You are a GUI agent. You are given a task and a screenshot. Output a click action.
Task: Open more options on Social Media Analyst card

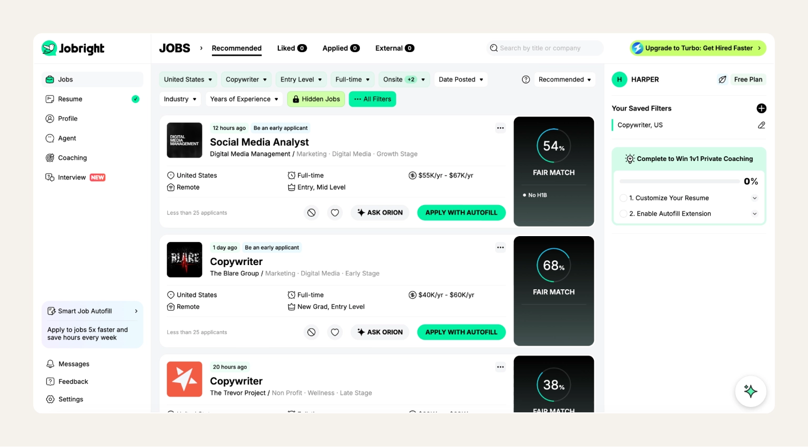[500, 128]
